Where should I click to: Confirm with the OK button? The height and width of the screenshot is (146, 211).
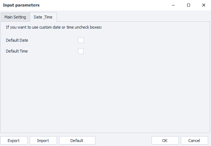click(x=165, y=141)
